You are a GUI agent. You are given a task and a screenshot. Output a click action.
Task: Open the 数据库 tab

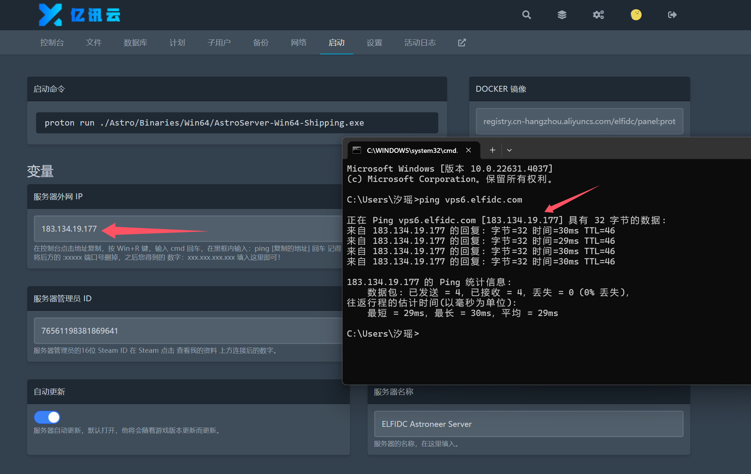point(136,43)
